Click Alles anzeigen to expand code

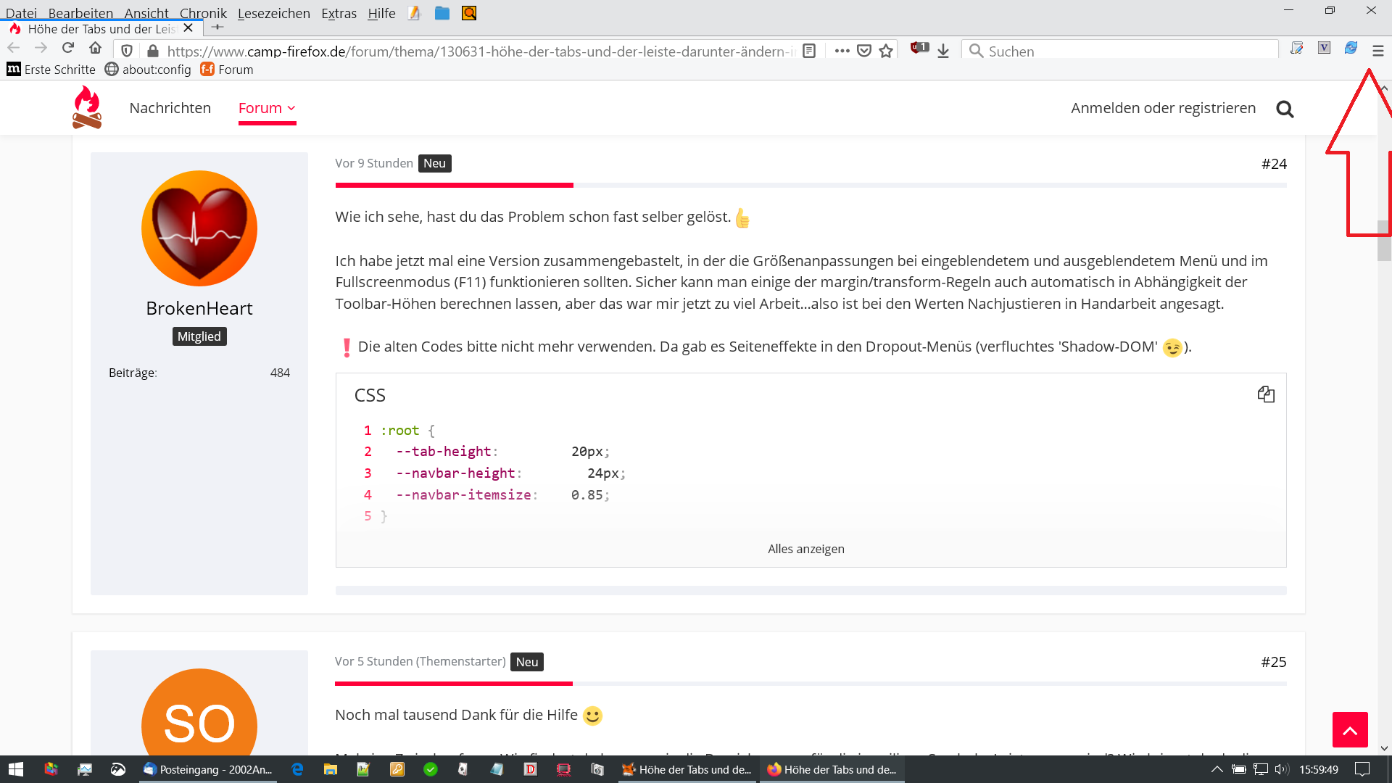pyautogui.click(x=805, y=549)
